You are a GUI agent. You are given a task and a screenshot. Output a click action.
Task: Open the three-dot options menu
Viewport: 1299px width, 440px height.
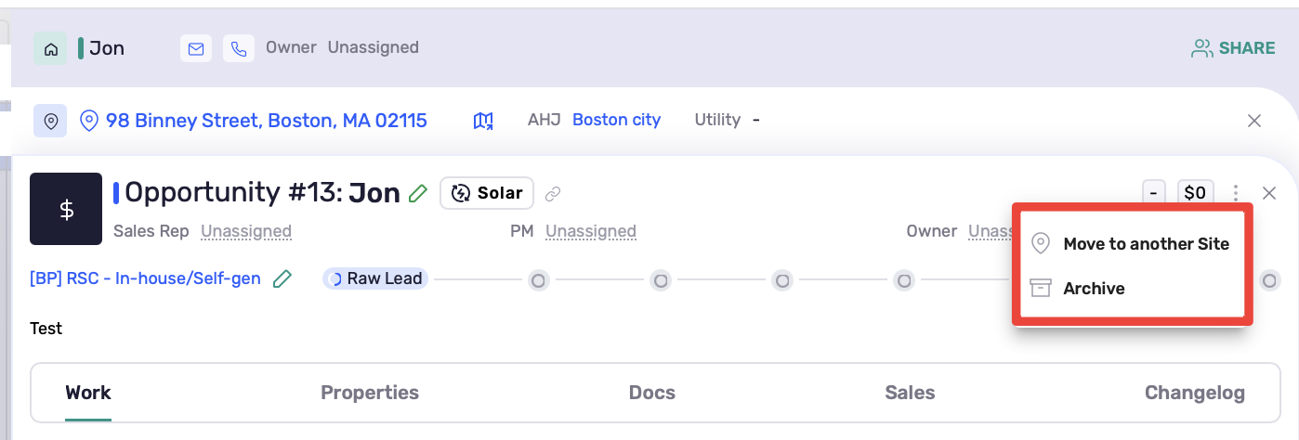click(x=1236, y=193)
